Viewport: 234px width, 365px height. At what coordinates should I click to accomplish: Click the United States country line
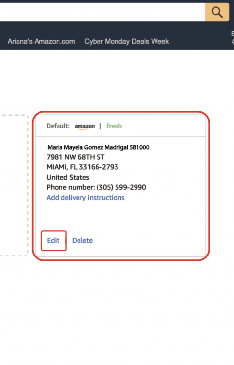point(68,177)
